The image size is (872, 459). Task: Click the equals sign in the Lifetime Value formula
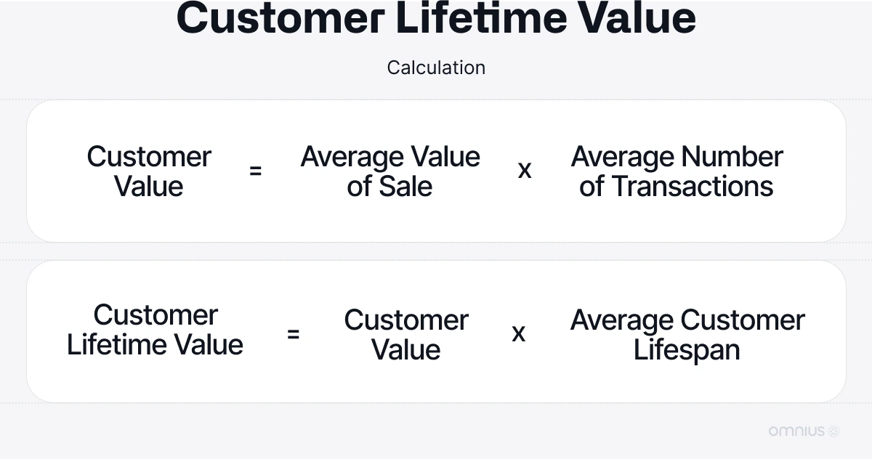(293, 334)
